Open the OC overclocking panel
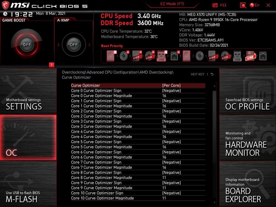Viewport: 276px width, 207px height. click(28, 137)
